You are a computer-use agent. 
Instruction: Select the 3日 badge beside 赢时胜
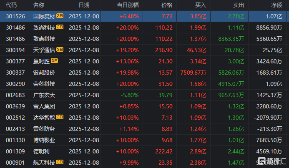54,61
